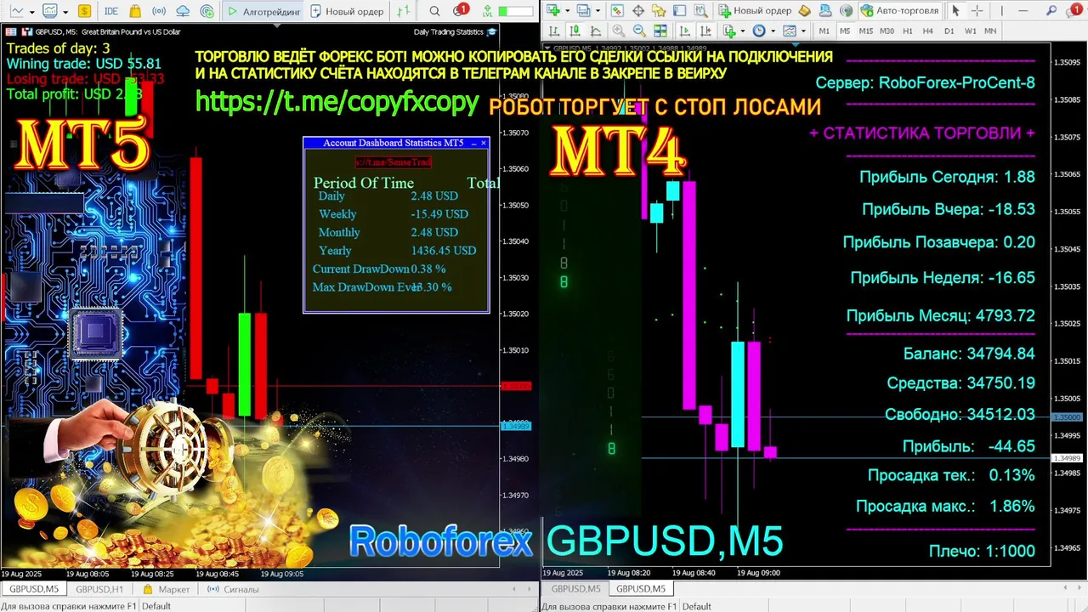1088x612 pixels.
Task: Toggle the Авто-торговля button in MT4
Action: pos(899,10)
